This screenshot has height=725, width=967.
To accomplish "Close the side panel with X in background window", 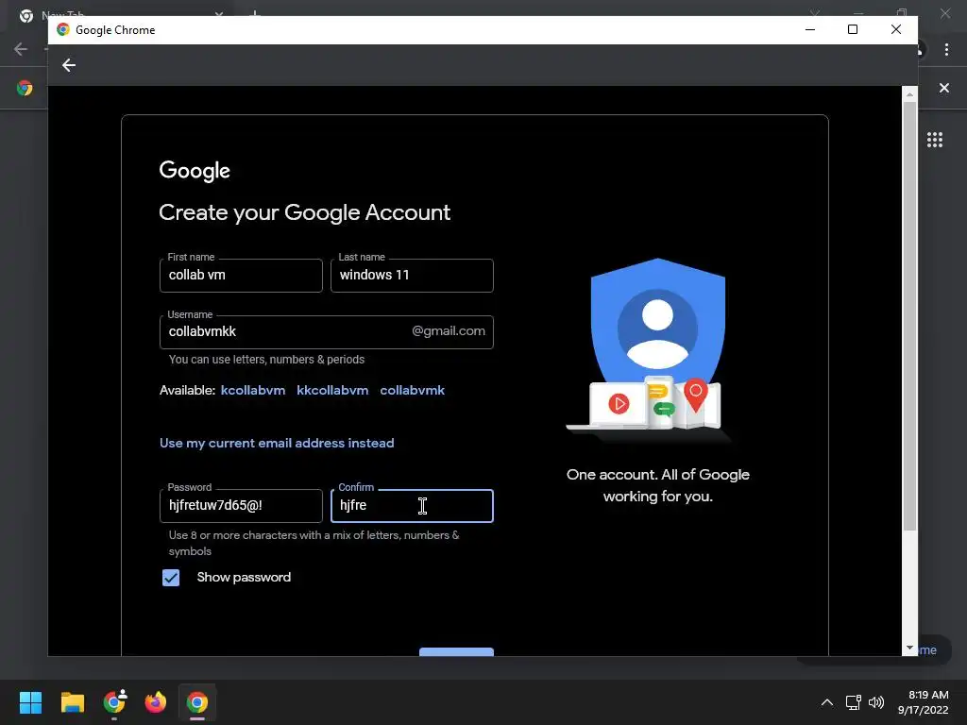I will (943, 88).
